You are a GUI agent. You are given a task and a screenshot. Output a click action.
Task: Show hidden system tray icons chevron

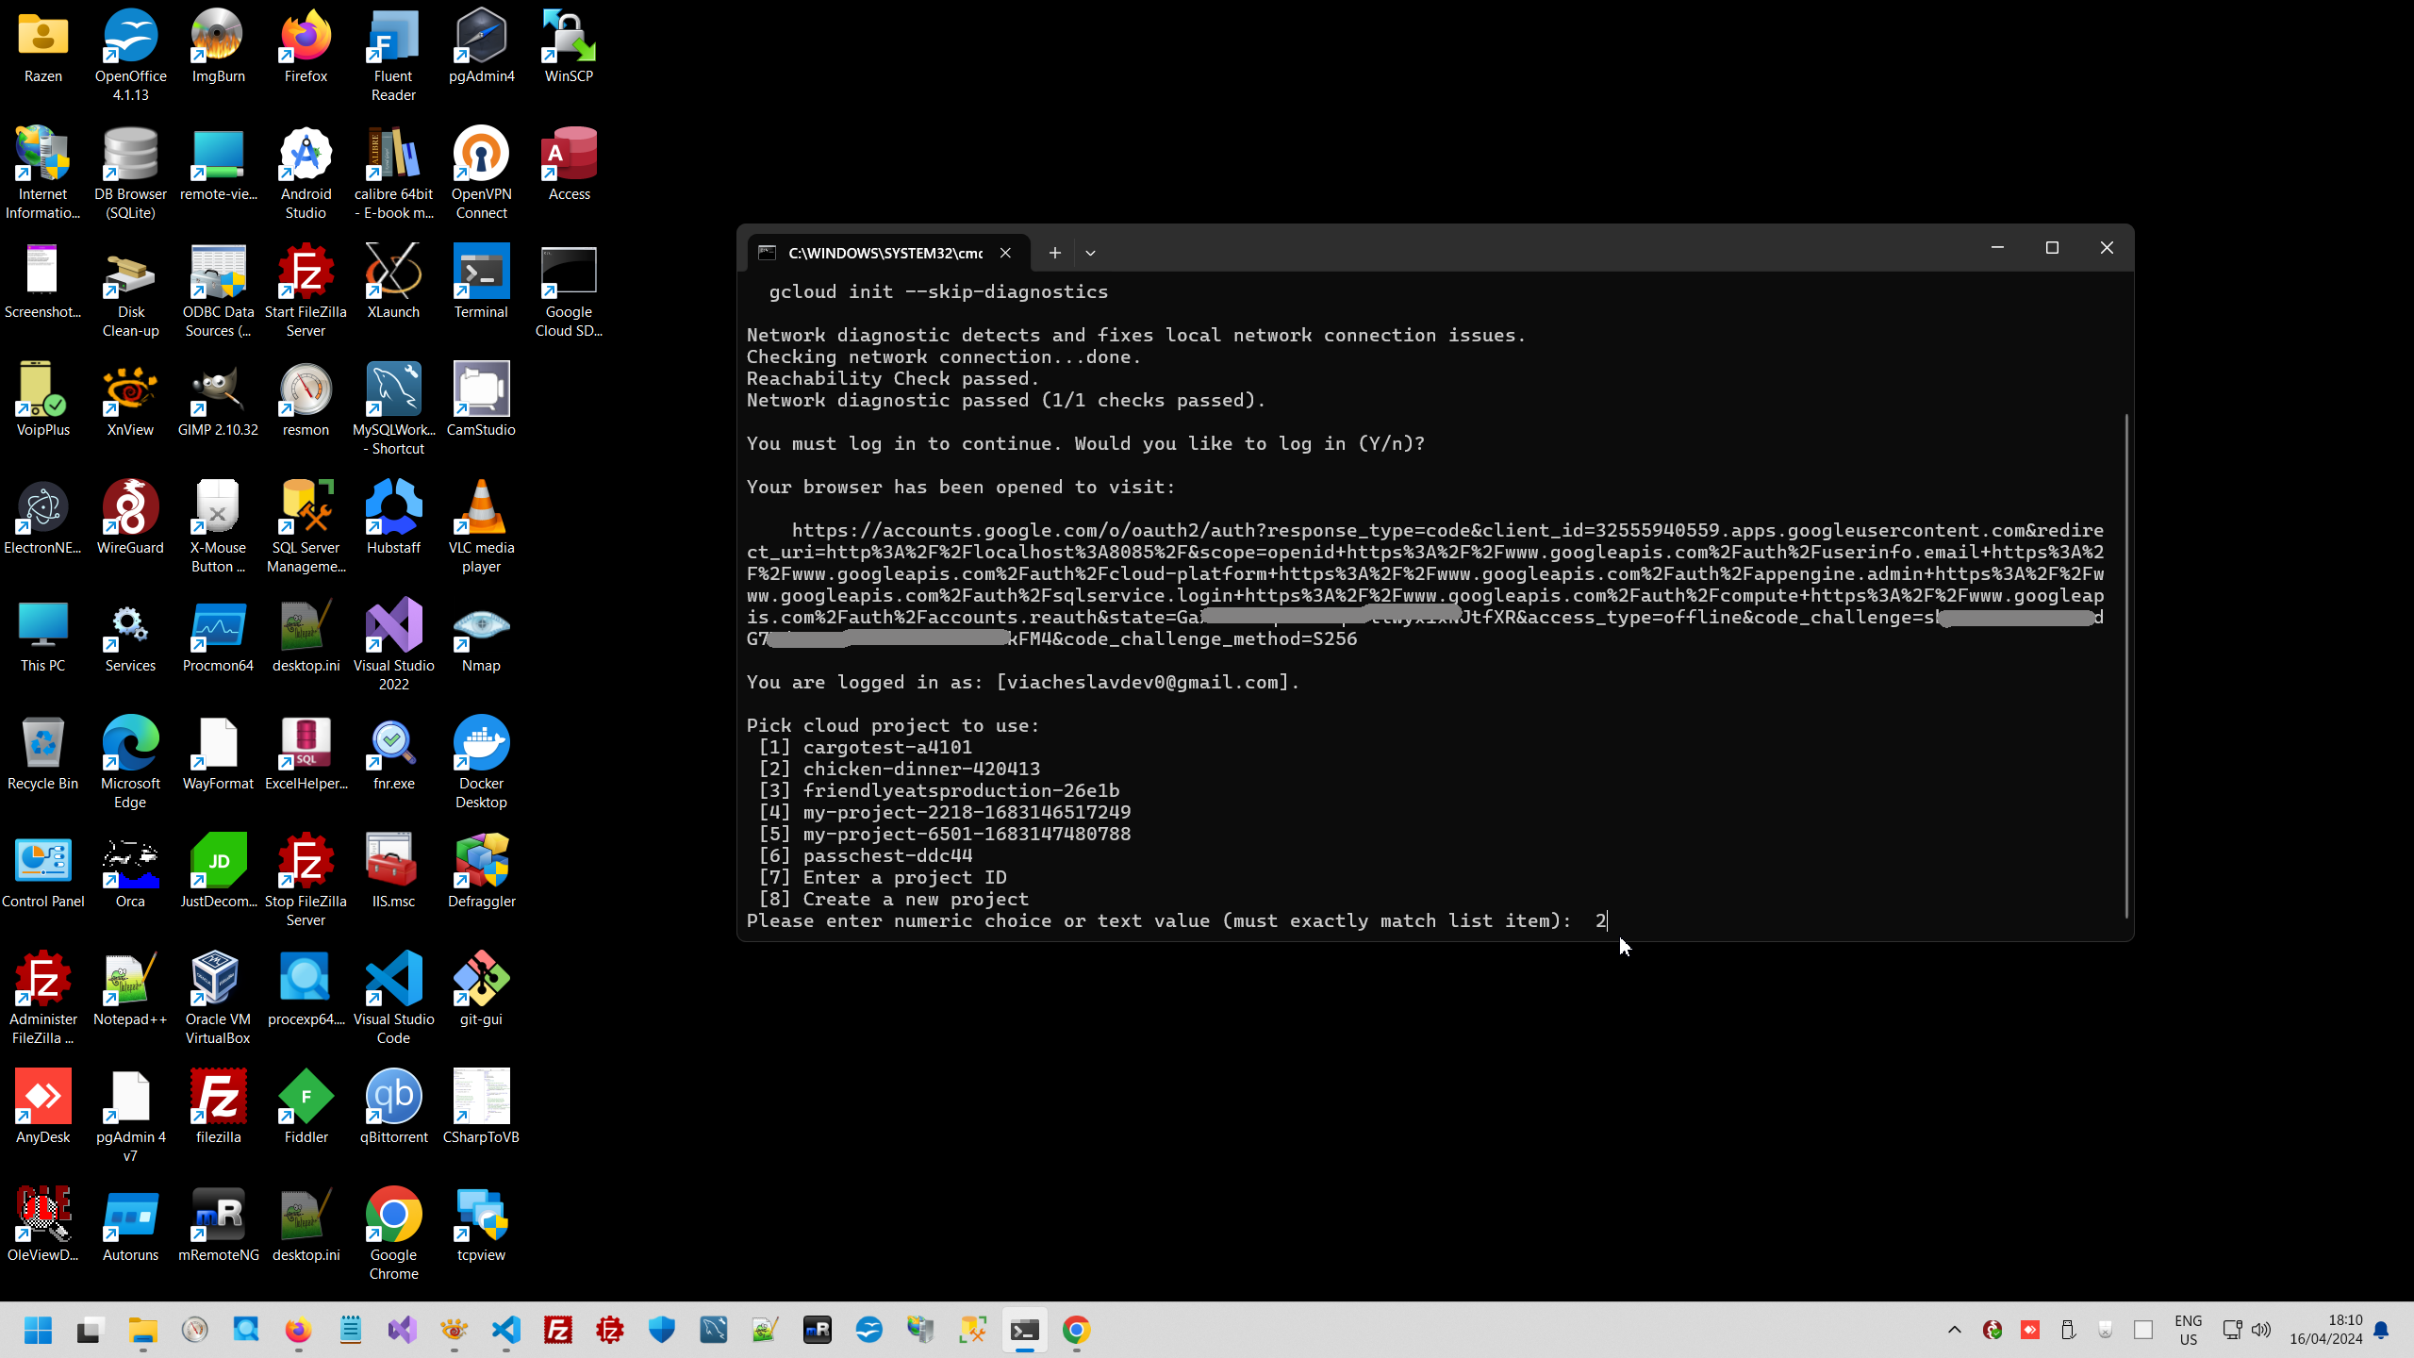[1954, 1330]
